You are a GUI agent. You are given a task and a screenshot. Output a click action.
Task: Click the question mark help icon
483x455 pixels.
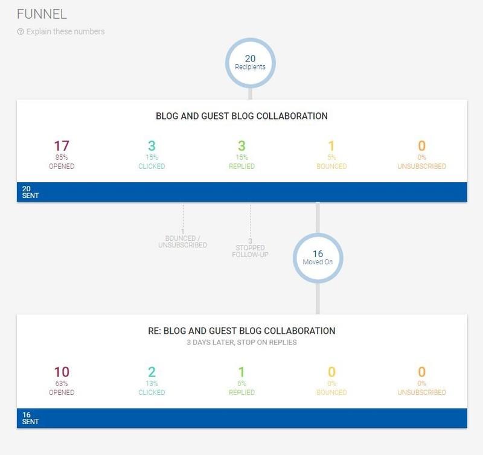(x=21, y=32)
